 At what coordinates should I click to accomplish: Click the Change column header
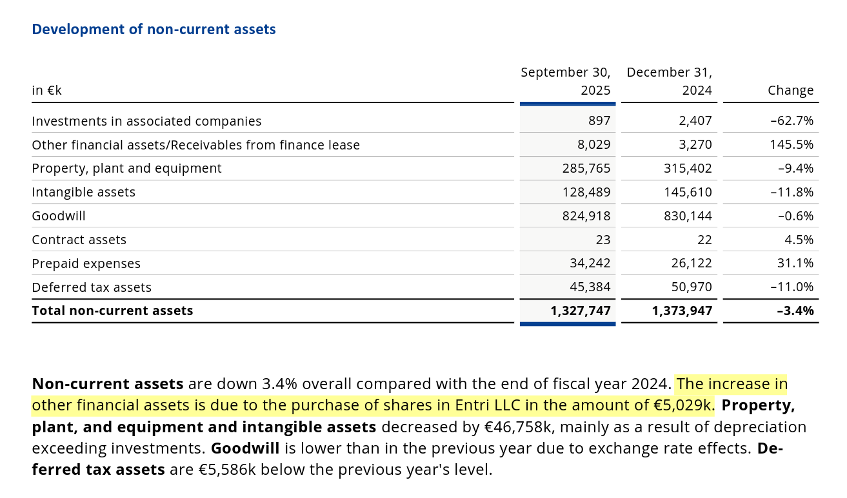click(791, 90)
